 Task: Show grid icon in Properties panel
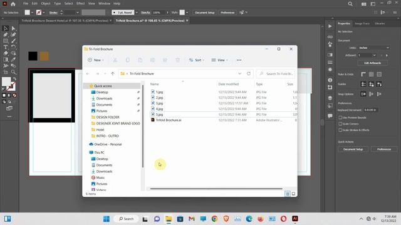coord(371,74)
